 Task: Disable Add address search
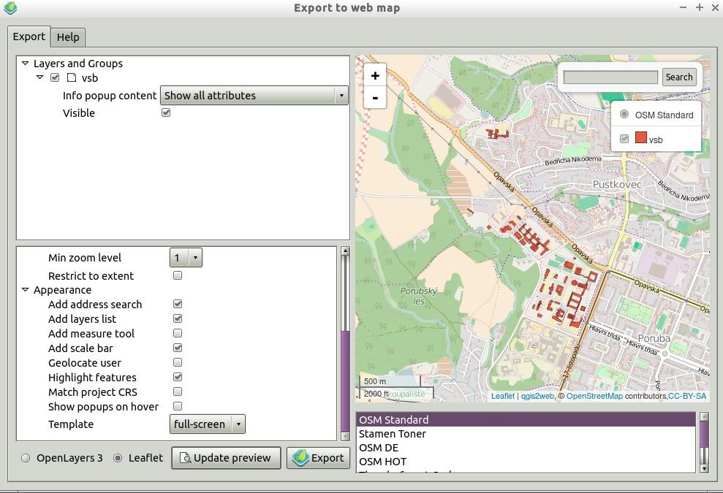click(178, 304)
